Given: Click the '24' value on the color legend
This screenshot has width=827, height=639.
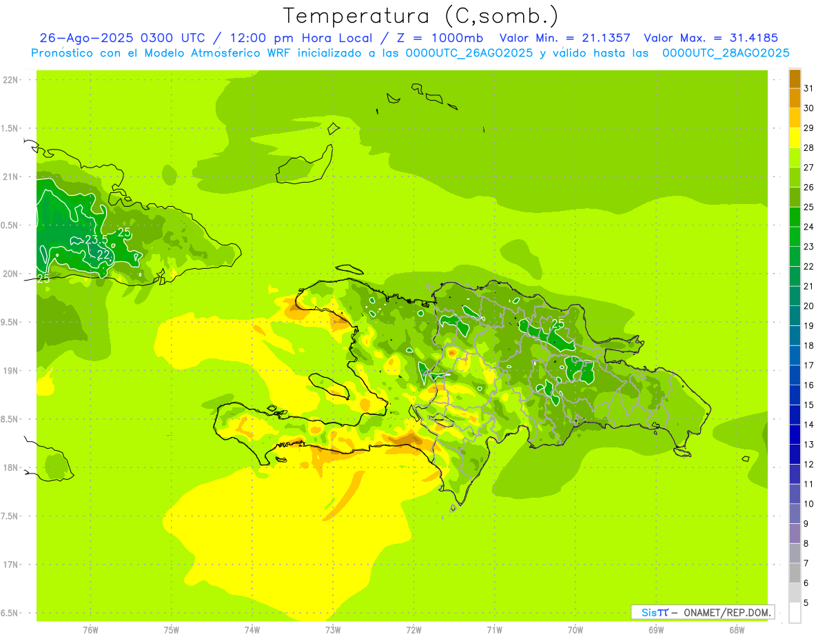Looking at the screenshot, I should (809, 227).
